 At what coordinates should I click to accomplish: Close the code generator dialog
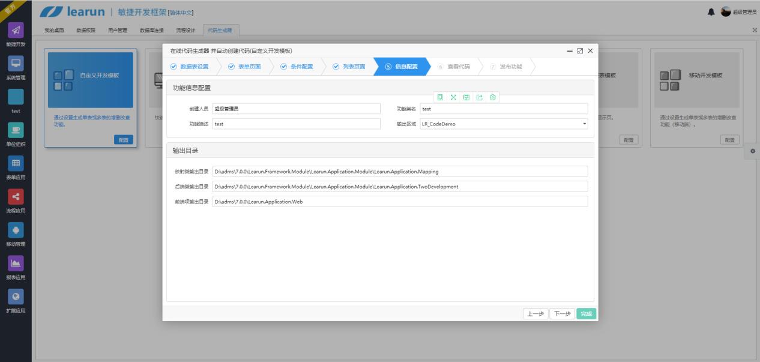590,51
